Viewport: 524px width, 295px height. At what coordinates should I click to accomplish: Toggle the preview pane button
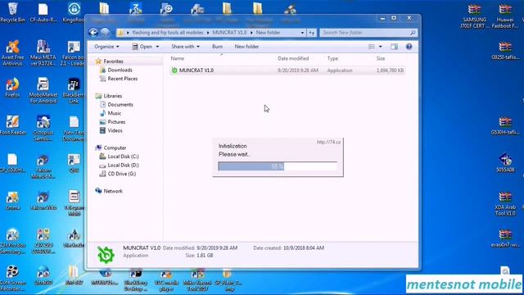click(394, 47)
